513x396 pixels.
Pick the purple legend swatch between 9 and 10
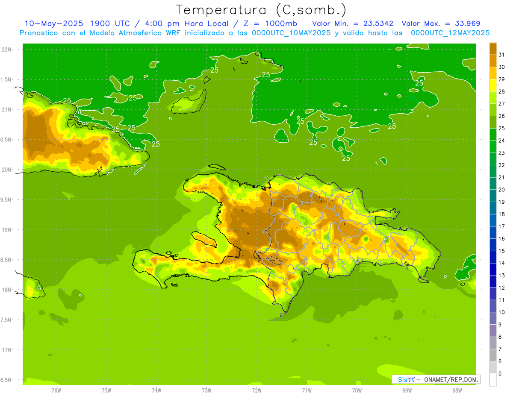click(493, 318)
